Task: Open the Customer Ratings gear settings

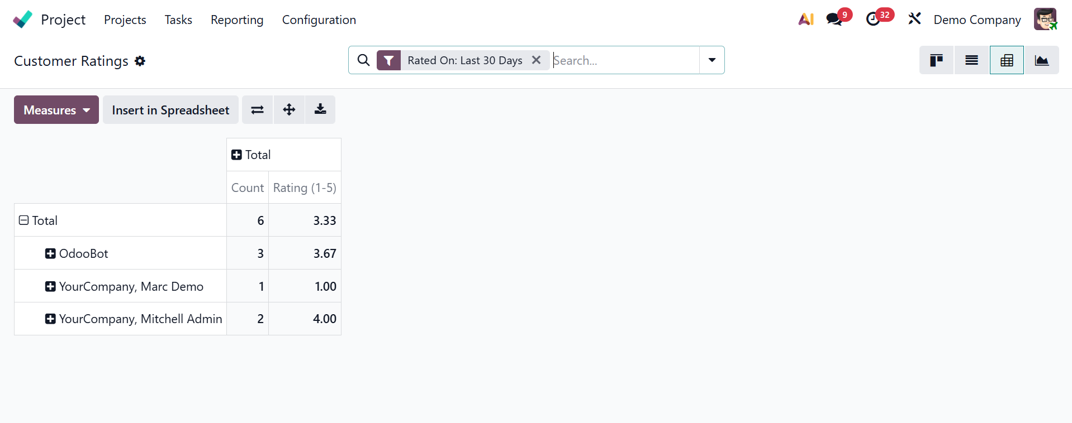Action: [140, 61]
